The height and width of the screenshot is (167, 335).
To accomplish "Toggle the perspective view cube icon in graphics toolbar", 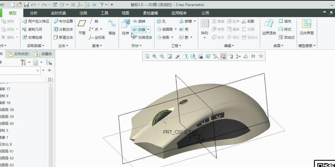I will click(x=208, y=56).
